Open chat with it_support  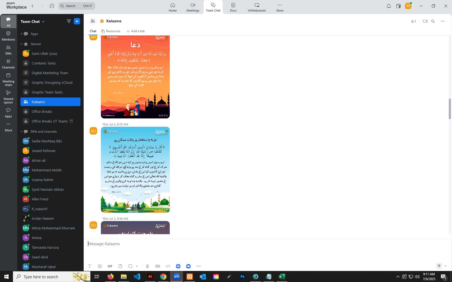coord(50,209)
